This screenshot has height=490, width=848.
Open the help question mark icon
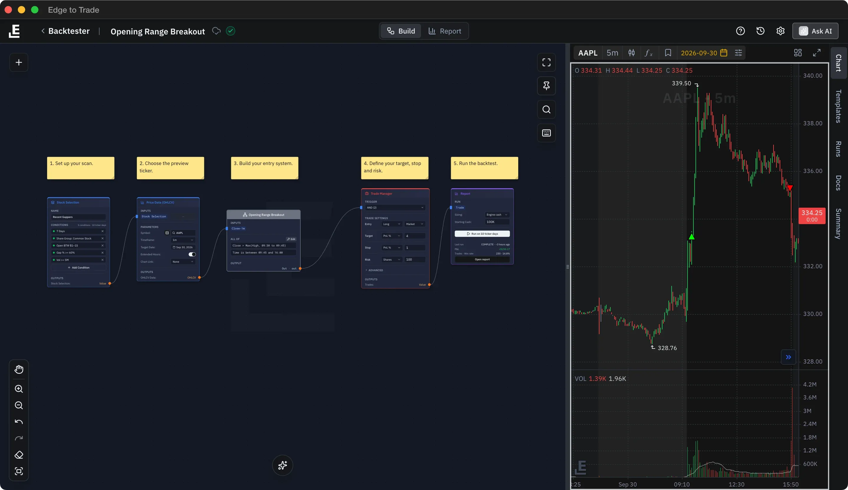click(x=740, y=31)
